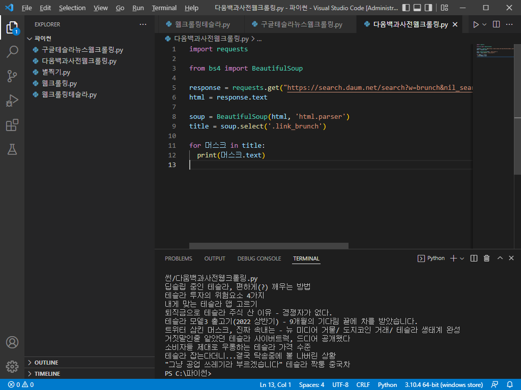Open notifications bell in status bar
This screenshot has height=390, width=521.
[x=510, y=385]
